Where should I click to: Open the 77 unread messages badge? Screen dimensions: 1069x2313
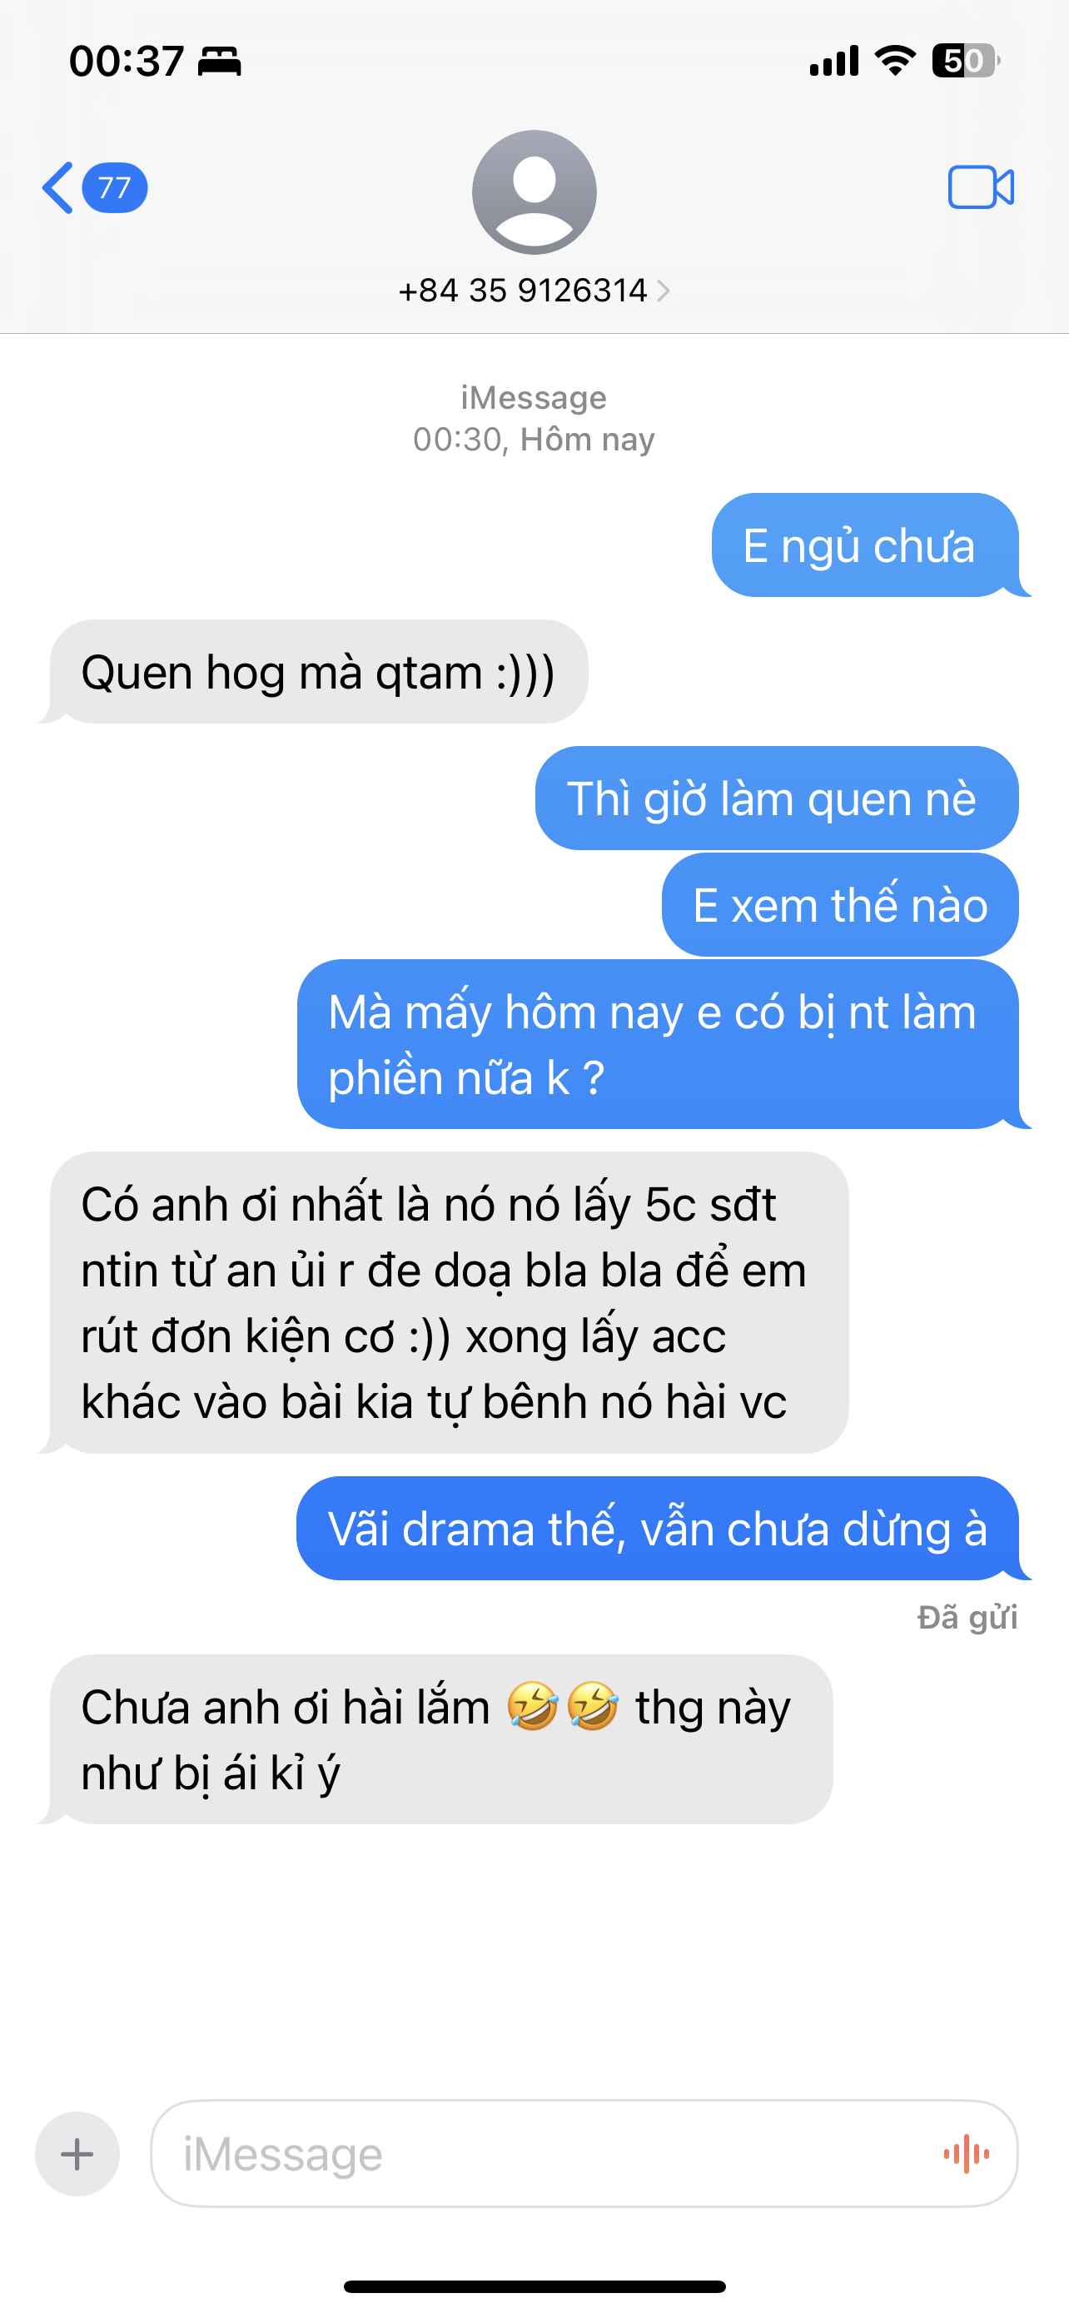click(115, 187)
